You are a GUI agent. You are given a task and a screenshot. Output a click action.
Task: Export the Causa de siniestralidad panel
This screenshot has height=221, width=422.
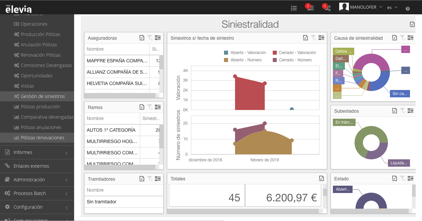[x=395, y=38]
